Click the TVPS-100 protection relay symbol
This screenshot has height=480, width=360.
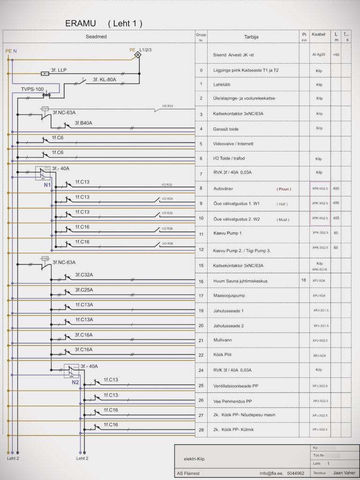[x=46, y=95]
